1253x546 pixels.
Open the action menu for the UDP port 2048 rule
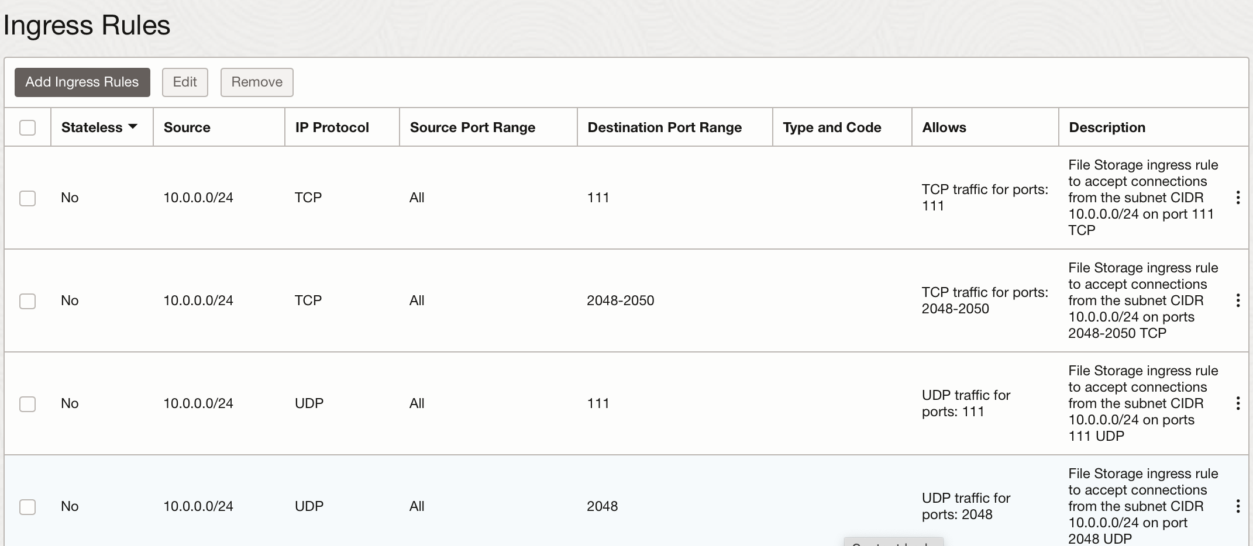(x=1238, y=506)
